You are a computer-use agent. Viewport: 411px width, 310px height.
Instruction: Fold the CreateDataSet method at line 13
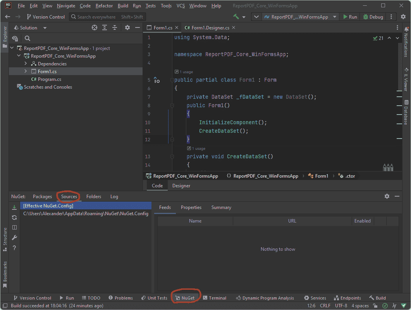pos(172,157)
